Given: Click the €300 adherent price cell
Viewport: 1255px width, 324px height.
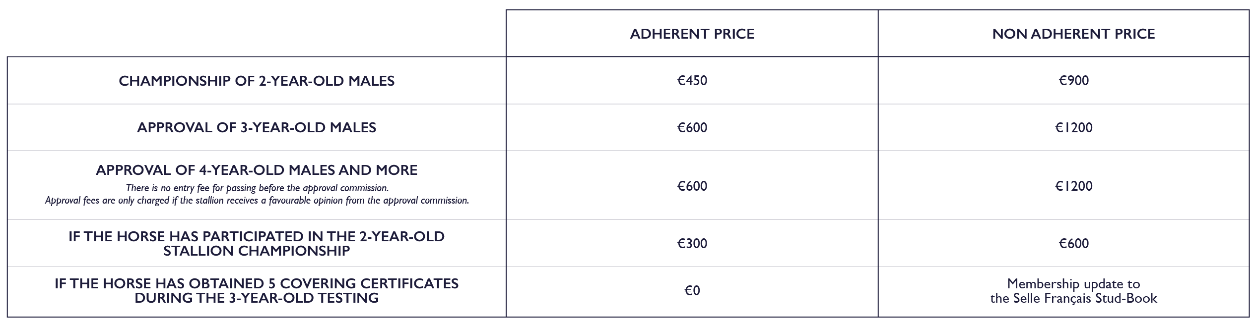Looking at the screenshot, I should 692,243.
